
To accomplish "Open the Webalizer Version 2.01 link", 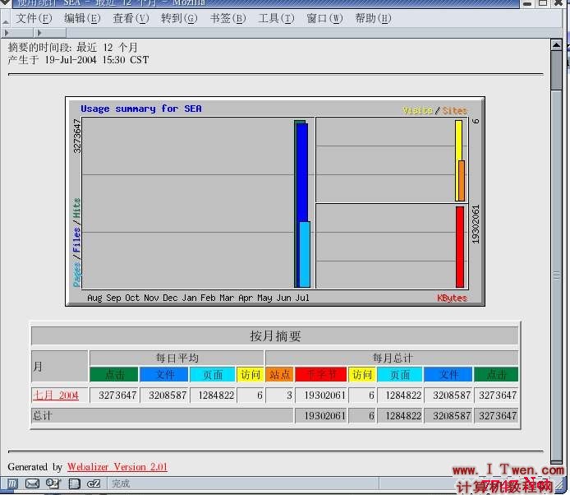I will (117, 466).
